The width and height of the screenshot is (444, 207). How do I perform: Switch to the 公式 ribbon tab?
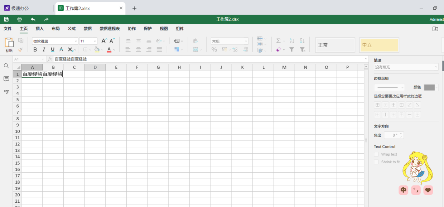click(72, 29)
